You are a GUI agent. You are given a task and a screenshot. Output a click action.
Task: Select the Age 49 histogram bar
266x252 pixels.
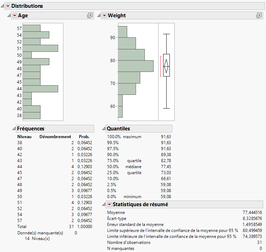pos(36,62)
